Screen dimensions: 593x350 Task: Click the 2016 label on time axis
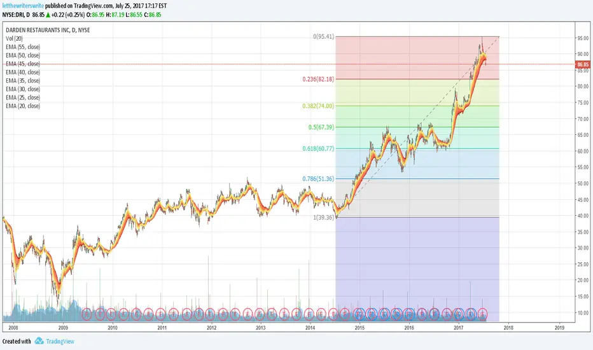409,328
